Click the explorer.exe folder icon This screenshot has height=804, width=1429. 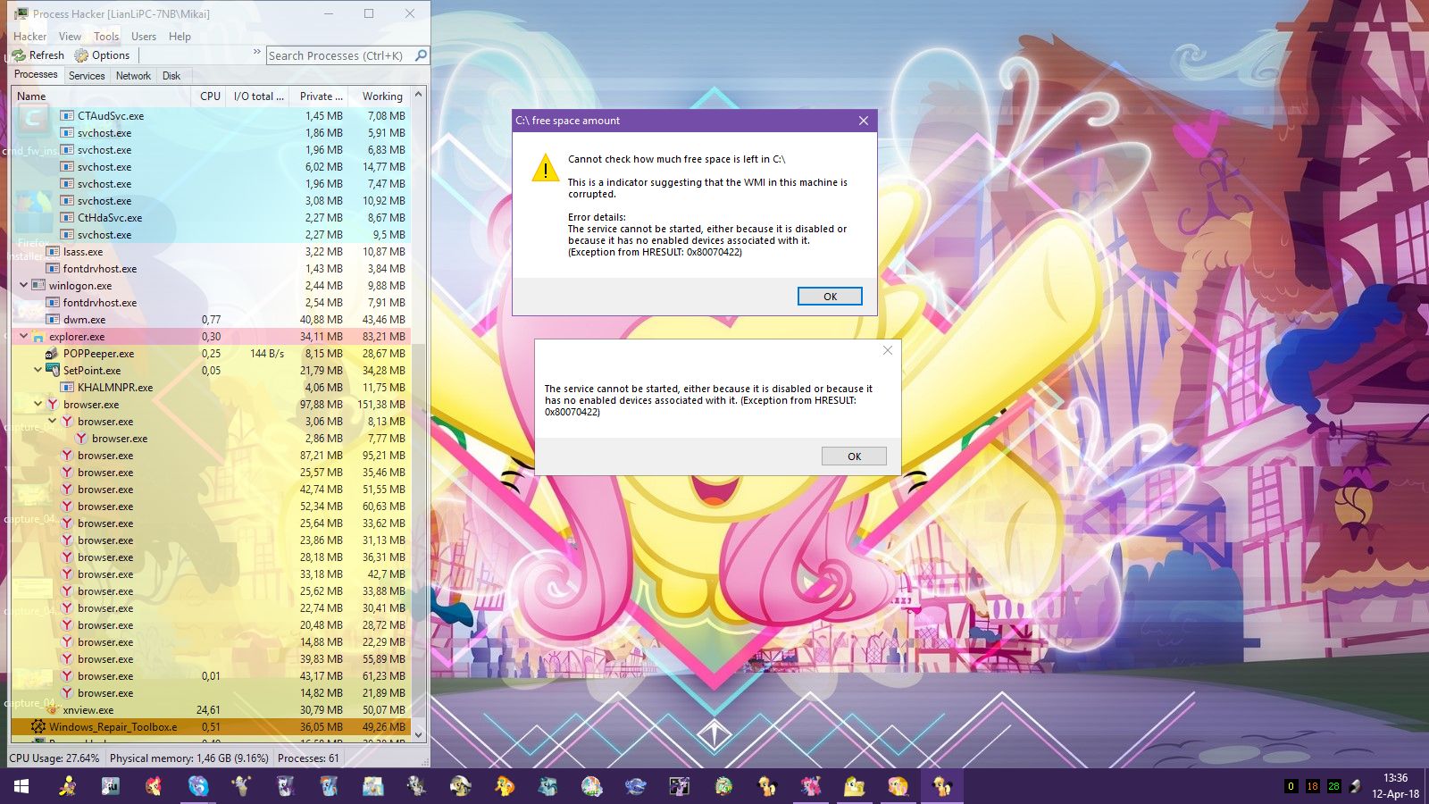38,336
